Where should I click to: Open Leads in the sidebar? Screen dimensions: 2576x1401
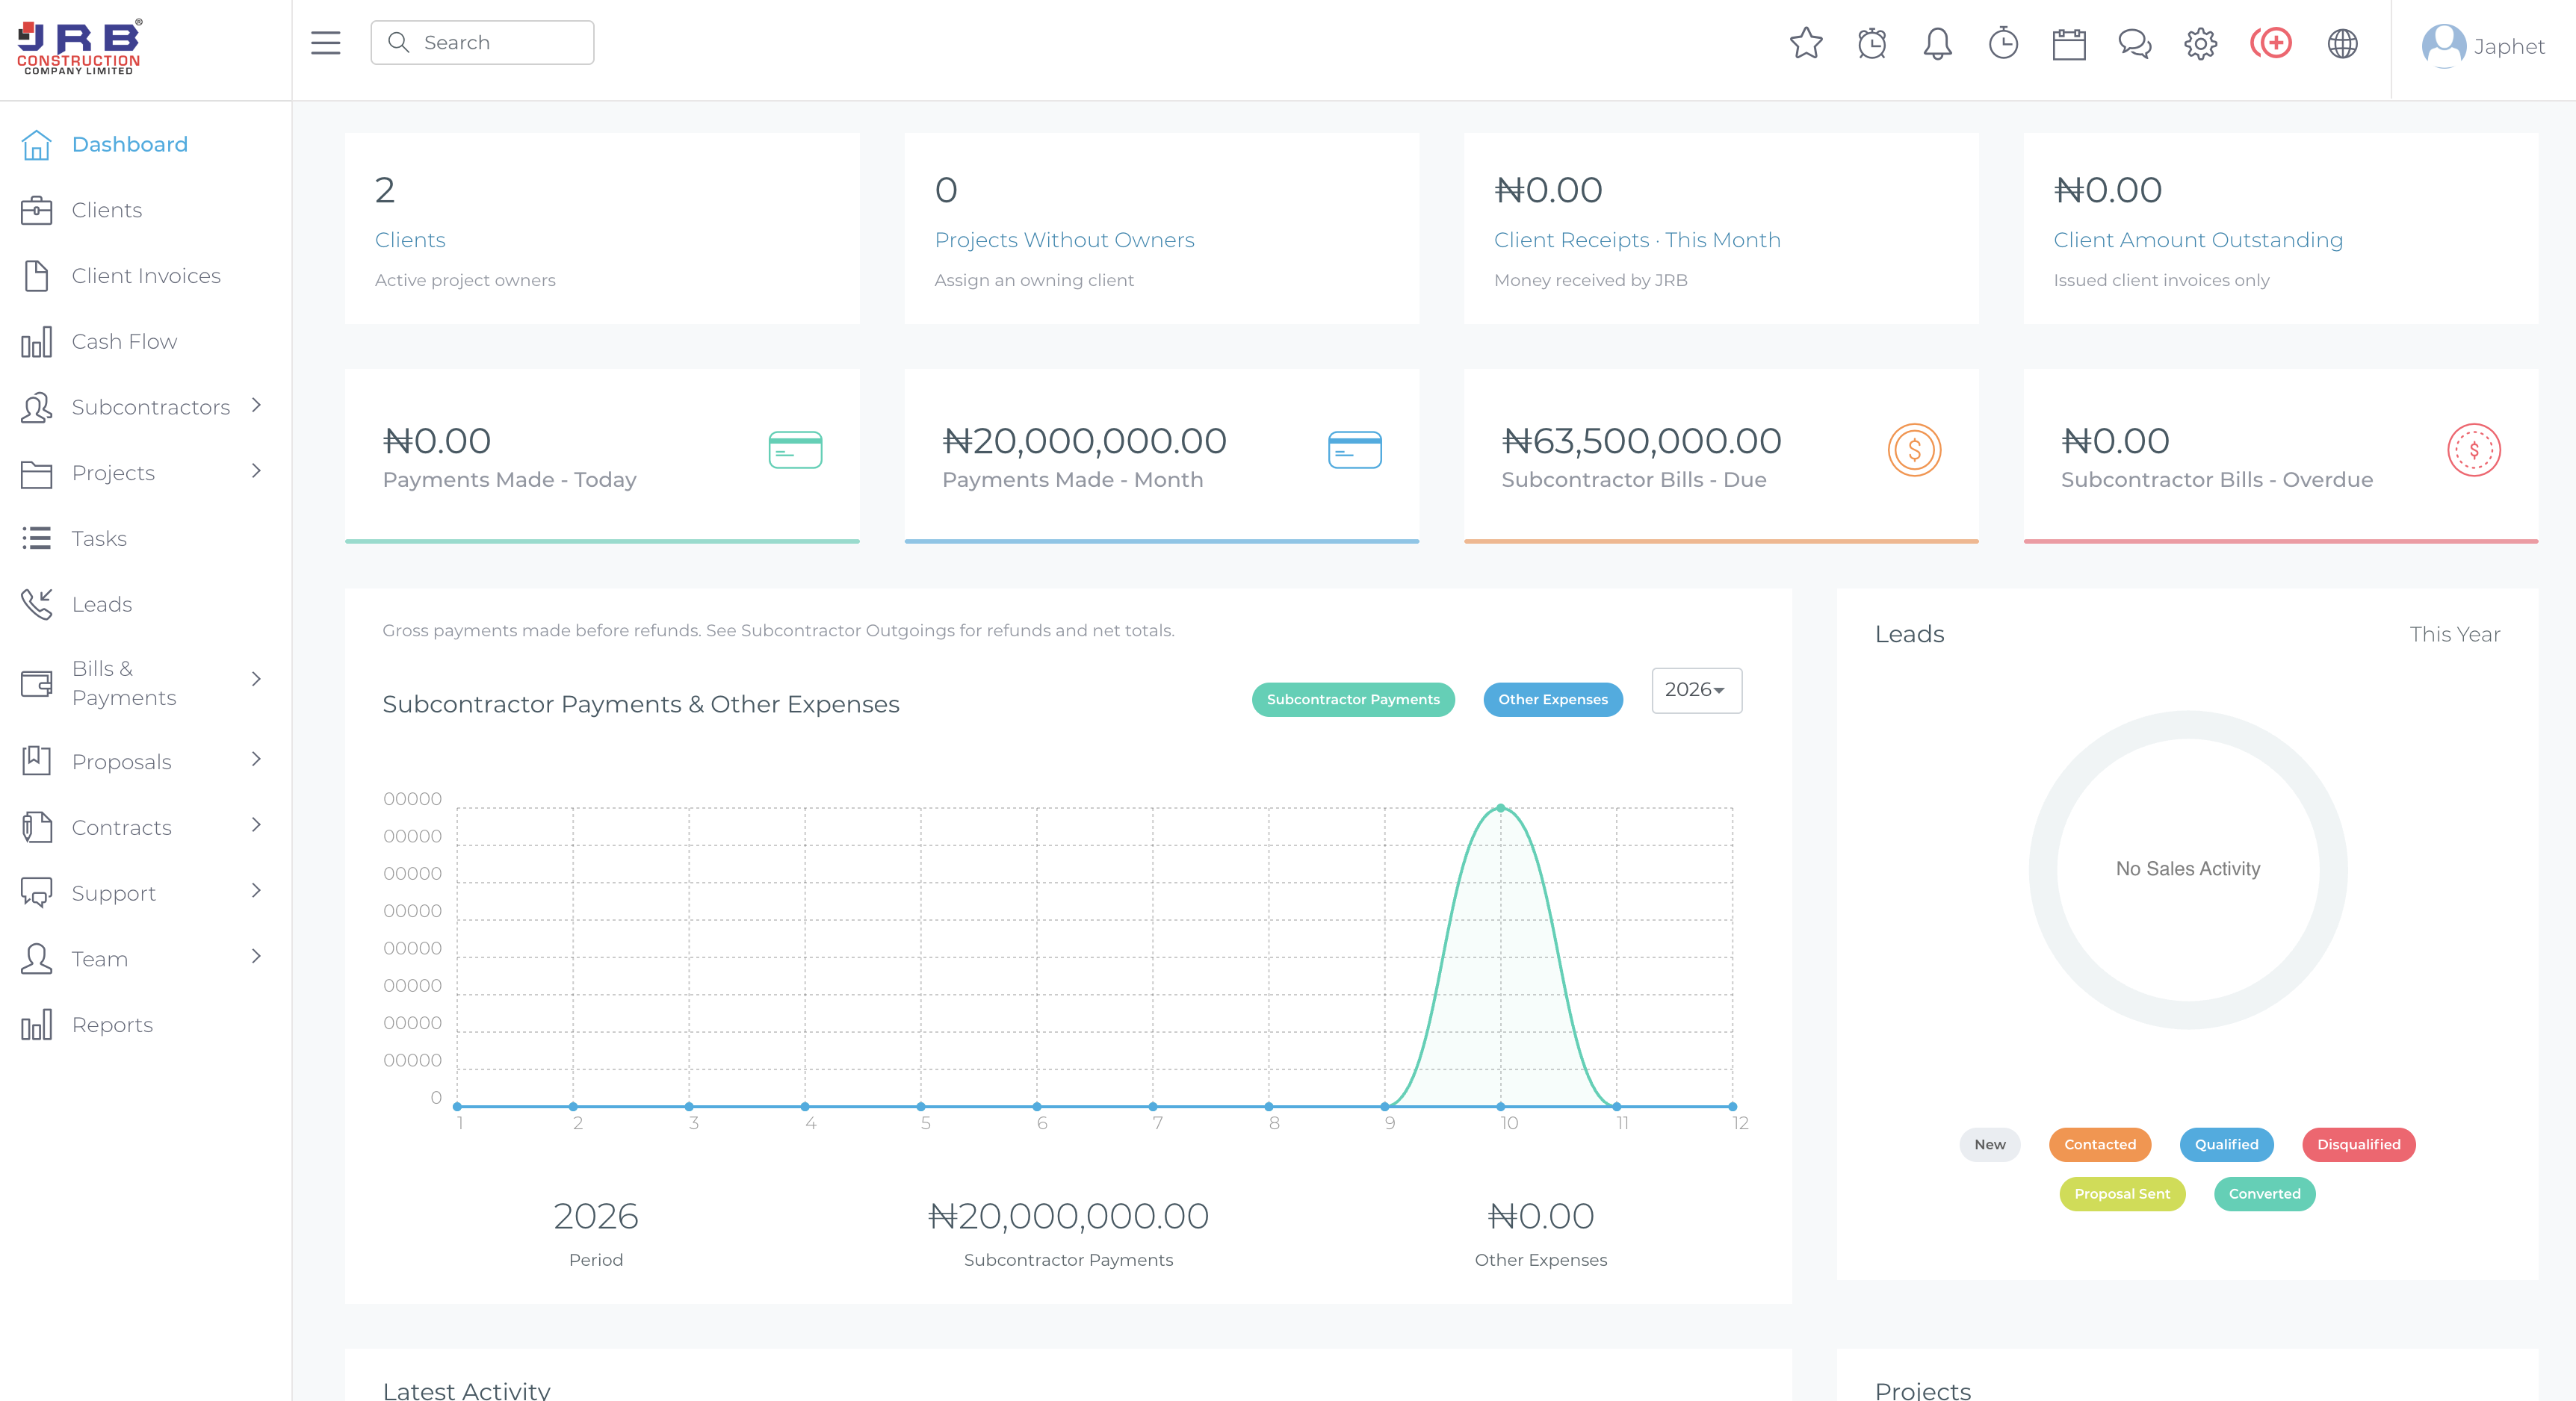[101, 605]
